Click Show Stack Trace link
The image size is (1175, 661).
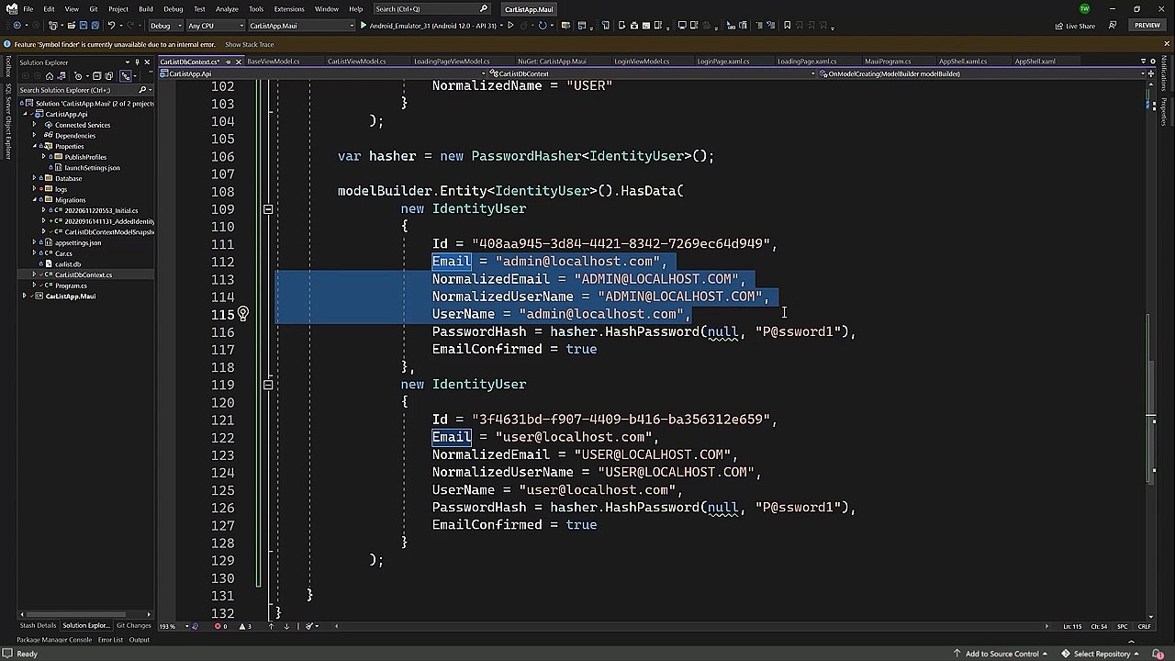pos(250,44)
